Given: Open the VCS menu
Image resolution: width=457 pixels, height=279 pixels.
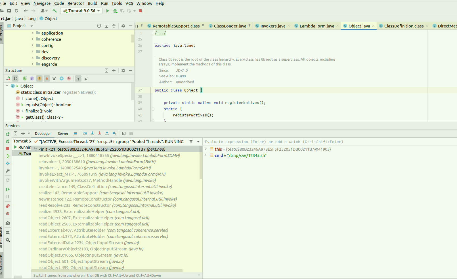Looking at the screenshot, I should point(129,3).
